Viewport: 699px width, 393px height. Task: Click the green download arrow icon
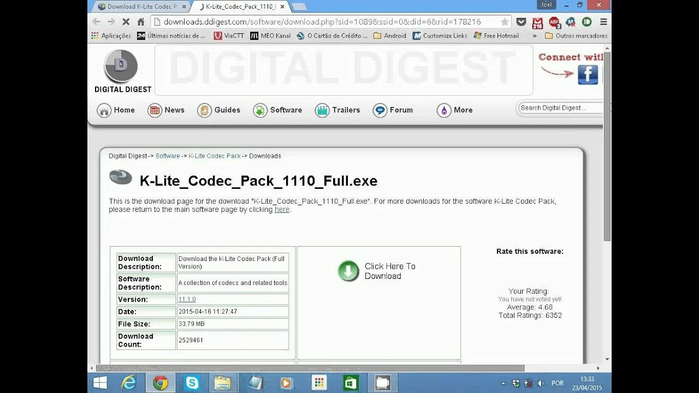coord(348,271)
